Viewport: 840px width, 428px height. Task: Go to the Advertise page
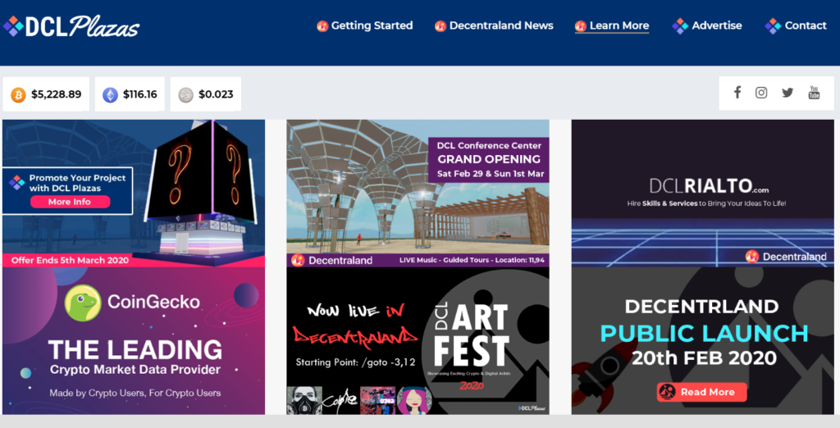(707, 25)
